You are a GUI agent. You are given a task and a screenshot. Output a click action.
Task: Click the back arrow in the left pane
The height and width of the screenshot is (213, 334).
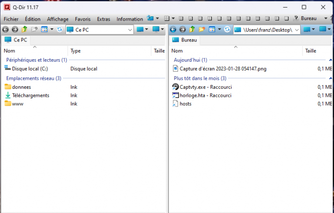(x=6, y=30)
